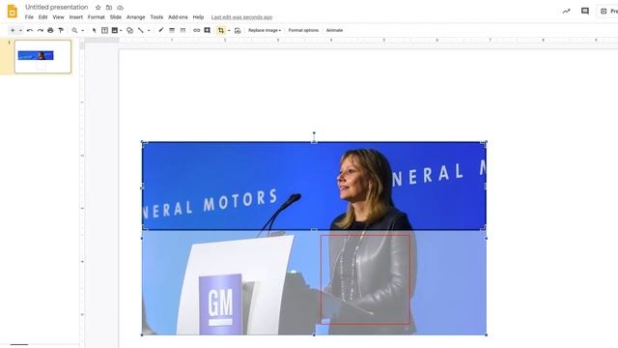The width and height of the screenshot is (618, 348).
Task: Open the activity dashboard trend icon
Action: [x=567, y=11]
